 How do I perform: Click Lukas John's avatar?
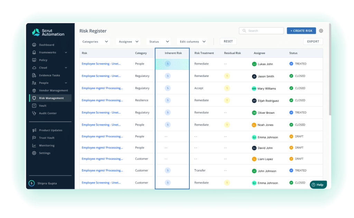click(254, 64)
